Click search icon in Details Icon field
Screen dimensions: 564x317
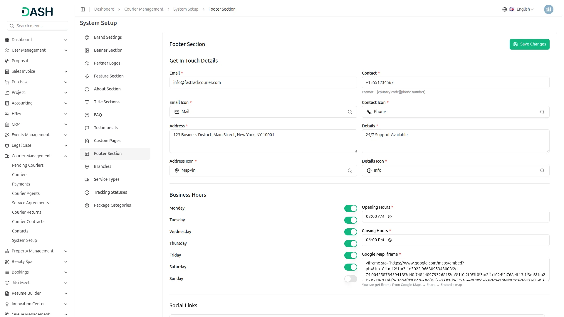point(542,171)
